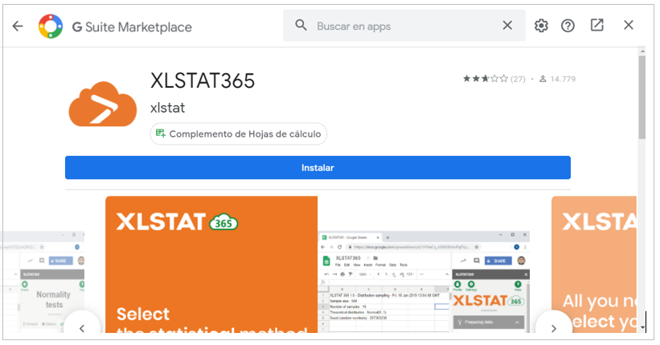Viewport: 660px width, 345px height.
Task: Click the 14.779 users count icon
Action: 543,79
